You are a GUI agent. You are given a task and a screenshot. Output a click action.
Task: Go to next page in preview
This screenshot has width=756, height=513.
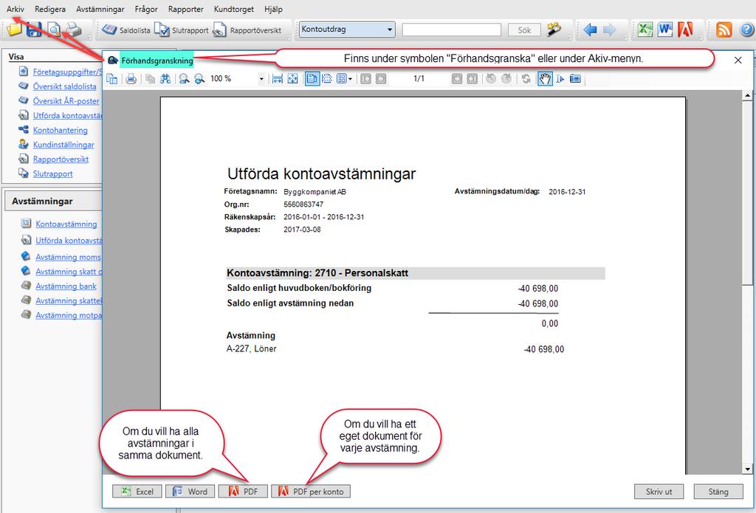pyautogui.click(x=456, y=78)
